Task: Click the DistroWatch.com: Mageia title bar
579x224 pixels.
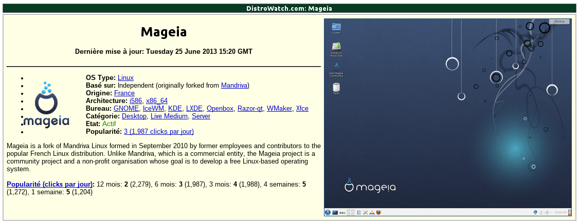Action: pyautogui.click(x=289, y=8)
